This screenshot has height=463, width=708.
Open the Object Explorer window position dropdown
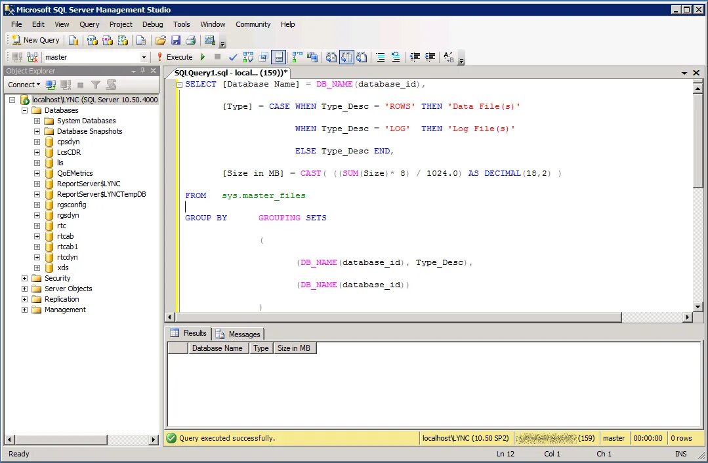133,71
